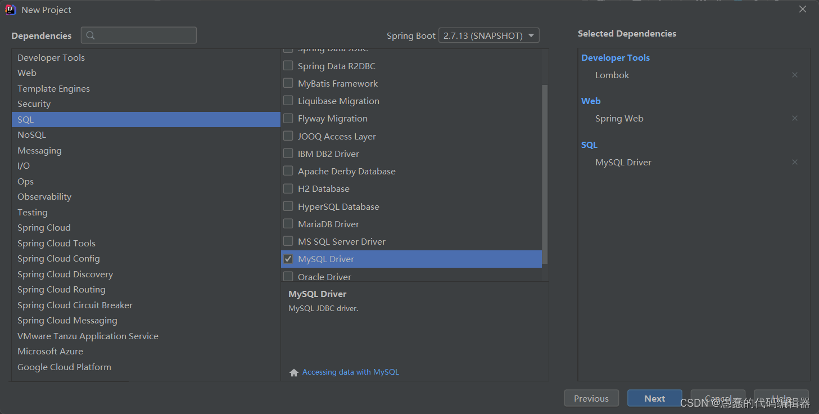The height and width of the screenshot is (414, 819).
Task: Uncheck the MySQL Driver checkbox
Action: tap(288, 259)
